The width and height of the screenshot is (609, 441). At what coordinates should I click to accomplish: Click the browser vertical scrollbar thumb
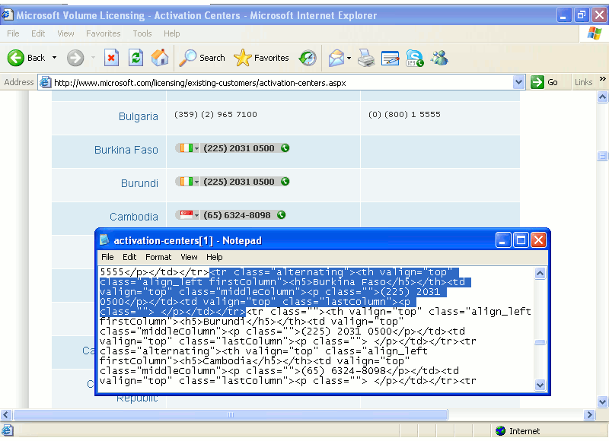[602, 156]
